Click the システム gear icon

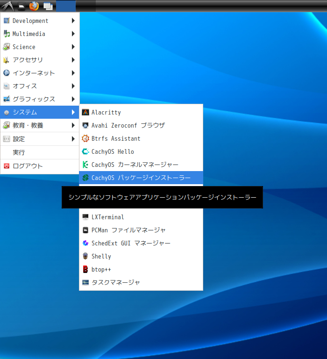(x=7, y=112)
